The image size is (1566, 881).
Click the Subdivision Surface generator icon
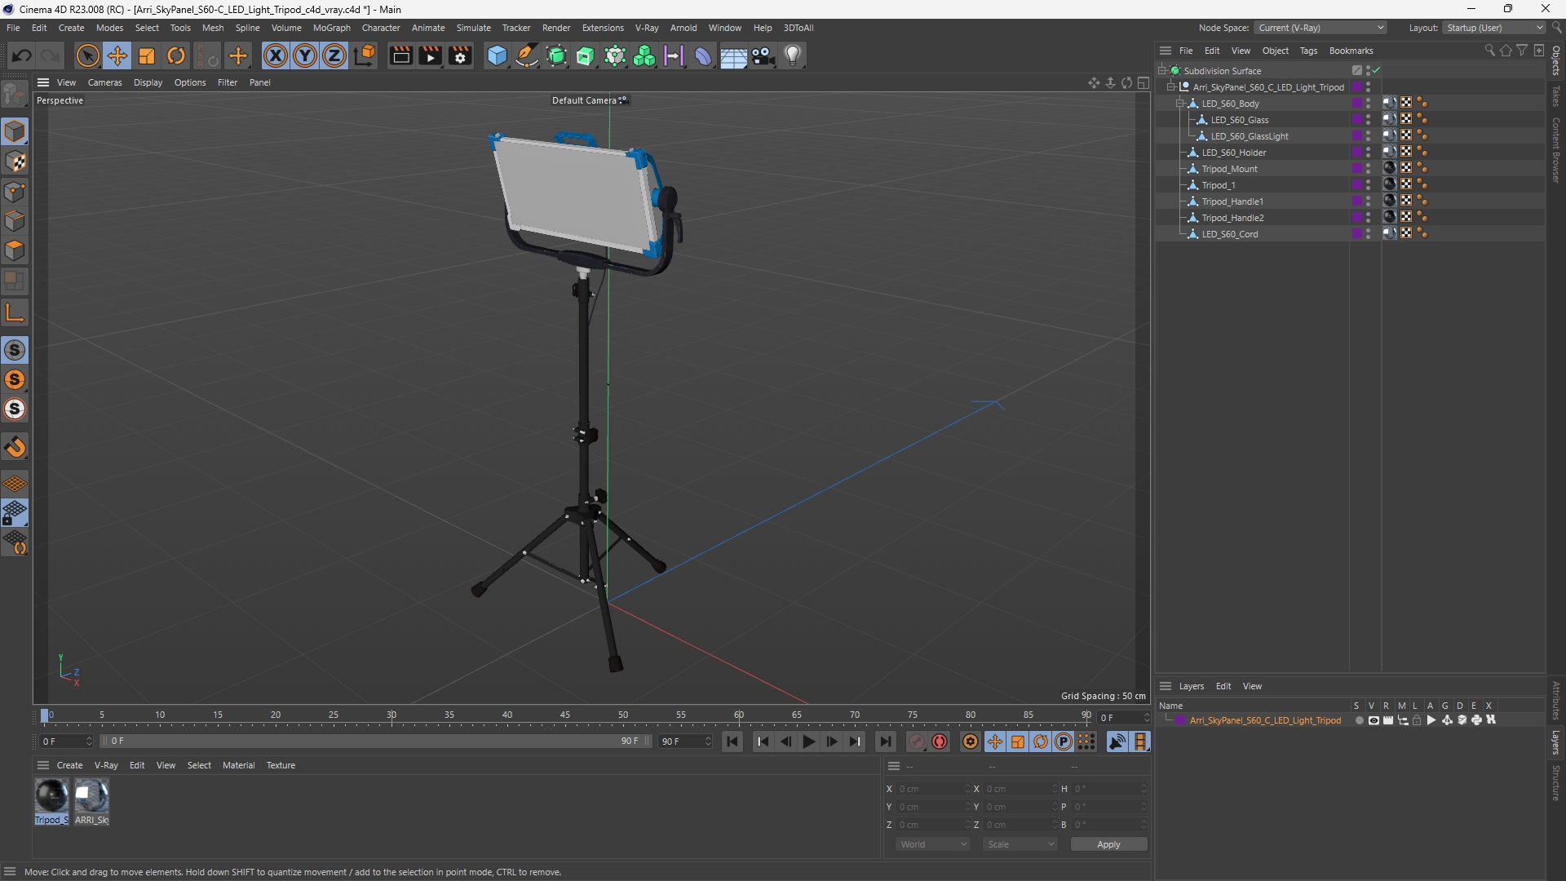(x=557, y=55)
